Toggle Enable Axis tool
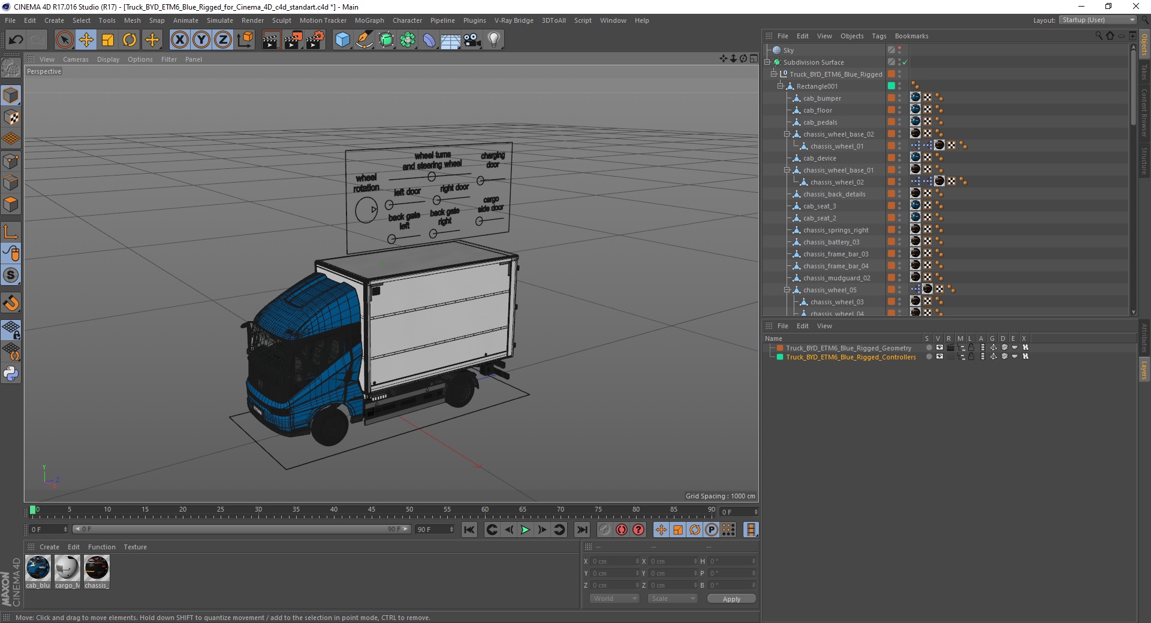 (11, 232)
